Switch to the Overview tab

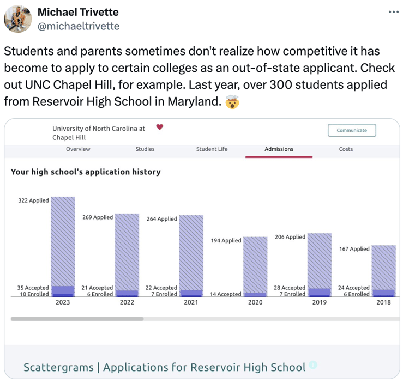pyautogui.click(x=78, y=149)
